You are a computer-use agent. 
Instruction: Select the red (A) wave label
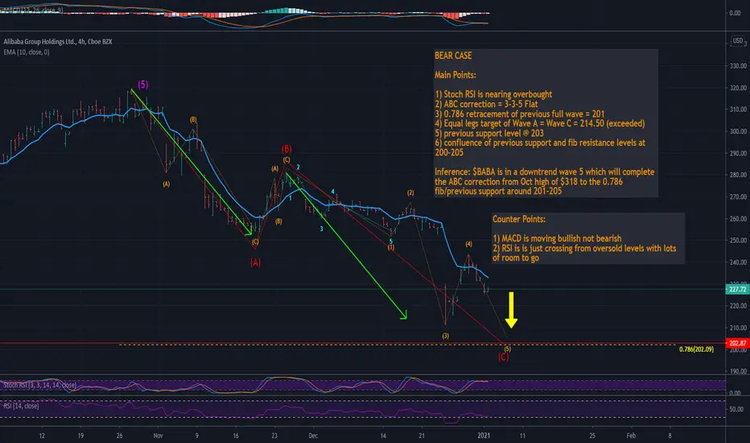255,263
